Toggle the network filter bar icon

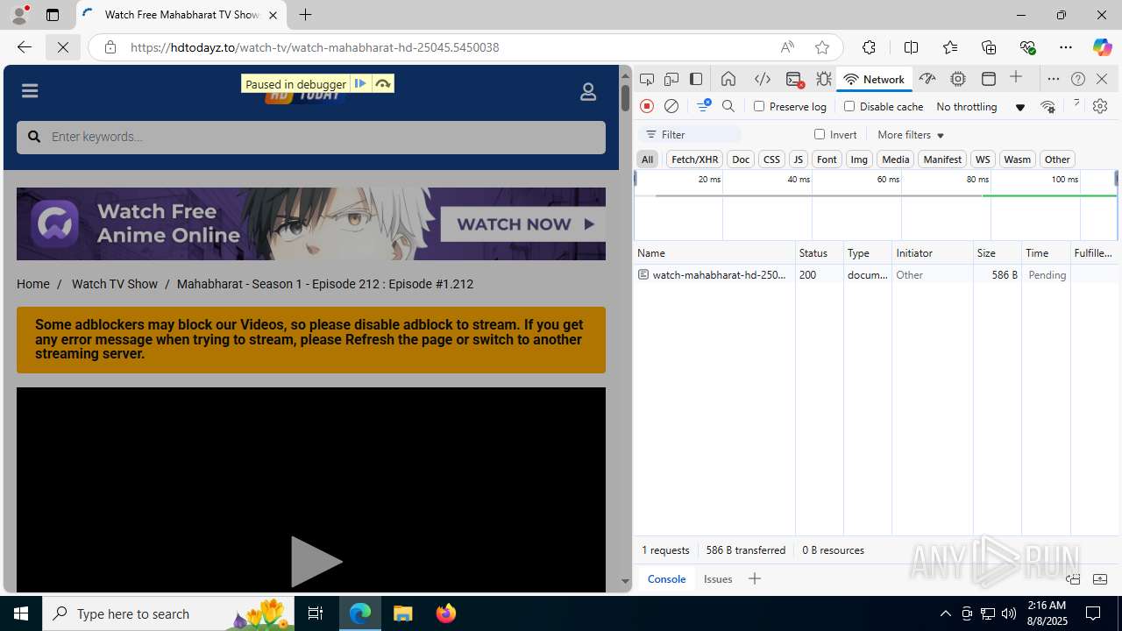pos(703,106)
